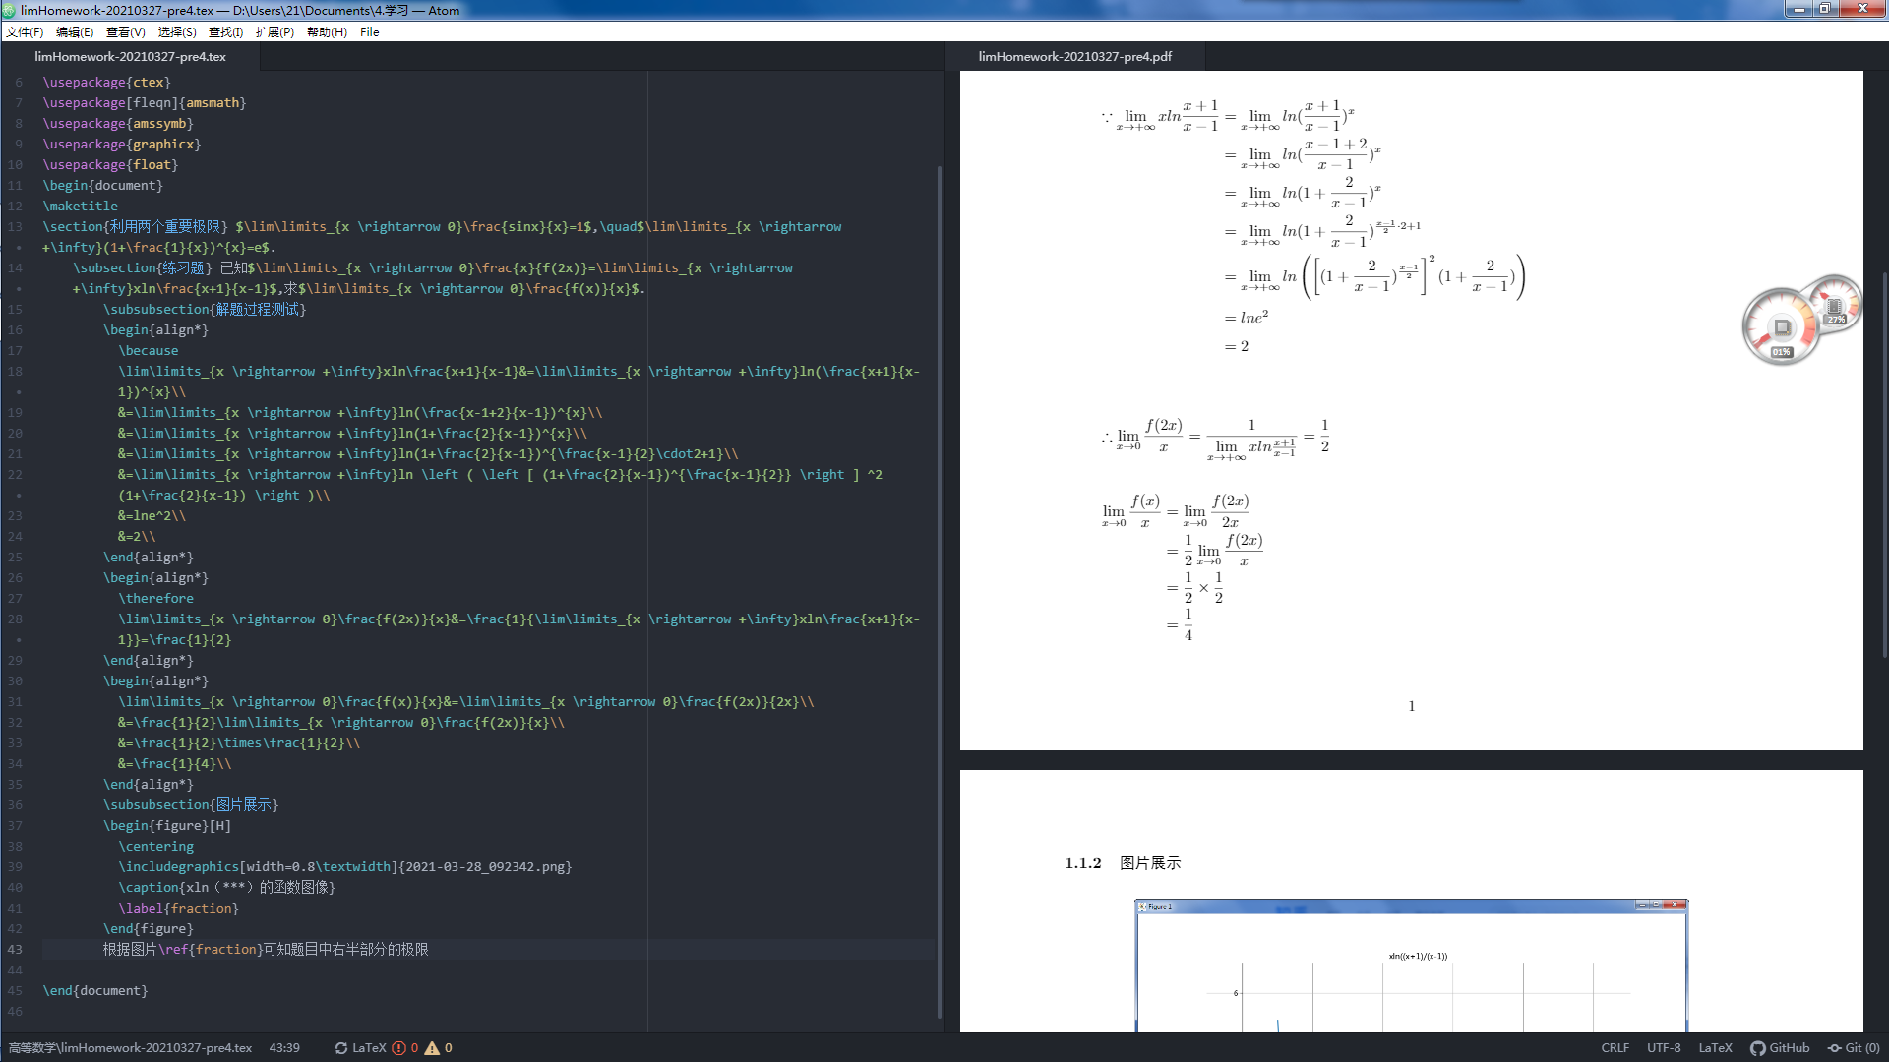The height and width of the screenshot is (1062, 1889).
Task: Click the \caption{xln（***）的函数图像} line
Action: click(227, 888)
